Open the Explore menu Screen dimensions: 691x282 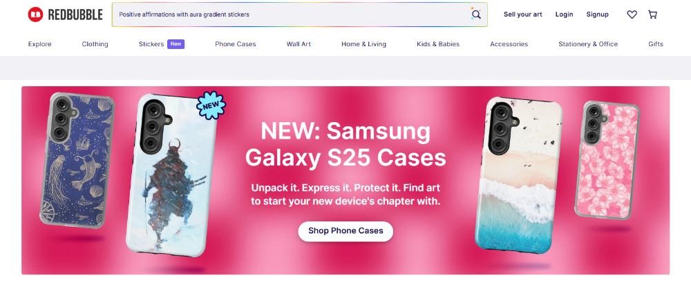[x=39, y=44]
